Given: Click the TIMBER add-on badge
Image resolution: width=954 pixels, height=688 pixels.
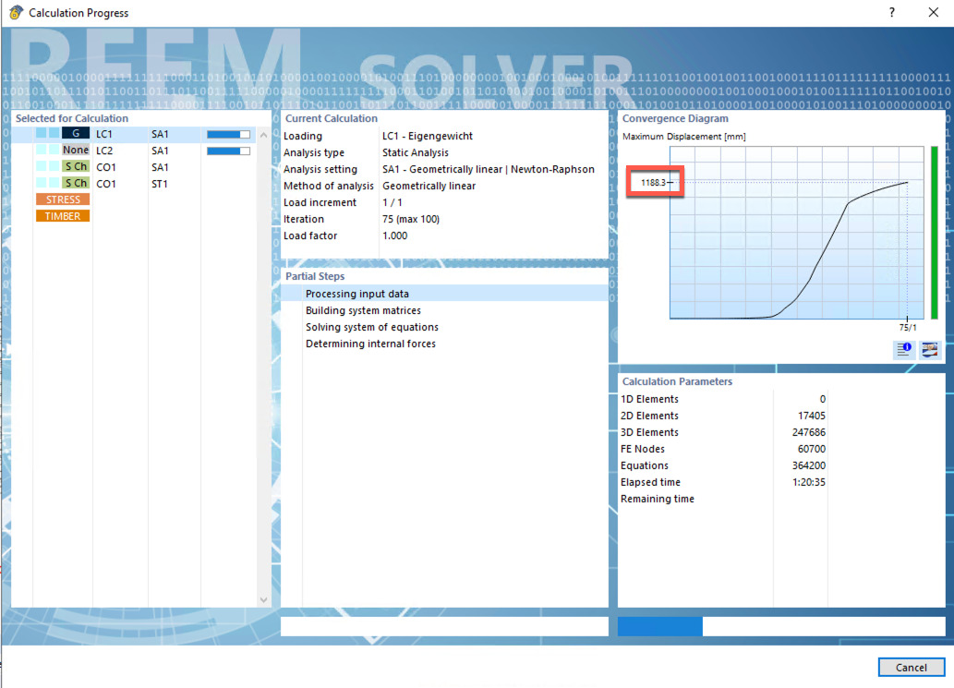Looking at the screenshot, I should point(63,216).
